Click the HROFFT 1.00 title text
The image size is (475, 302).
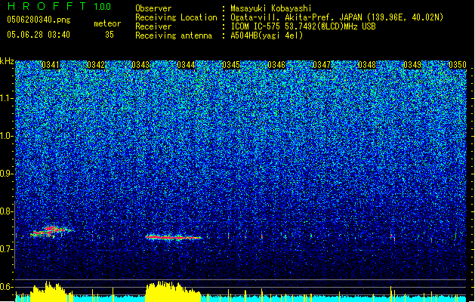tap(60, 6)
